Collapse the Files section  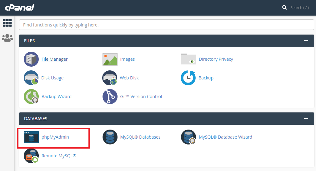pos(306,41)
